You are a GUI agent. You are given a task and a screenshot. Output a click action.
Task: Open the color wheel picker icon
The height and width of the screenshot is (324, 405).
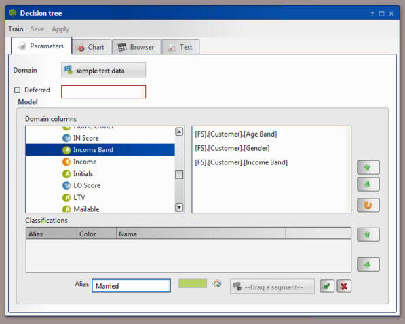coord(217,283)
